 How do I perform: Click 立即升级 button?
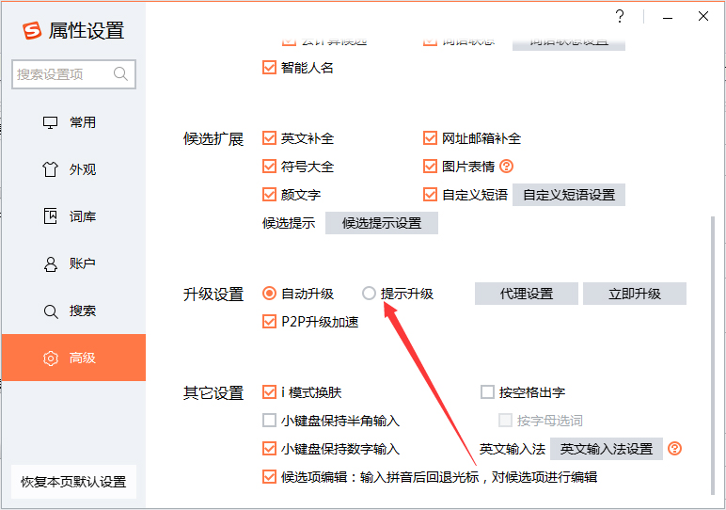coord(635,294)
